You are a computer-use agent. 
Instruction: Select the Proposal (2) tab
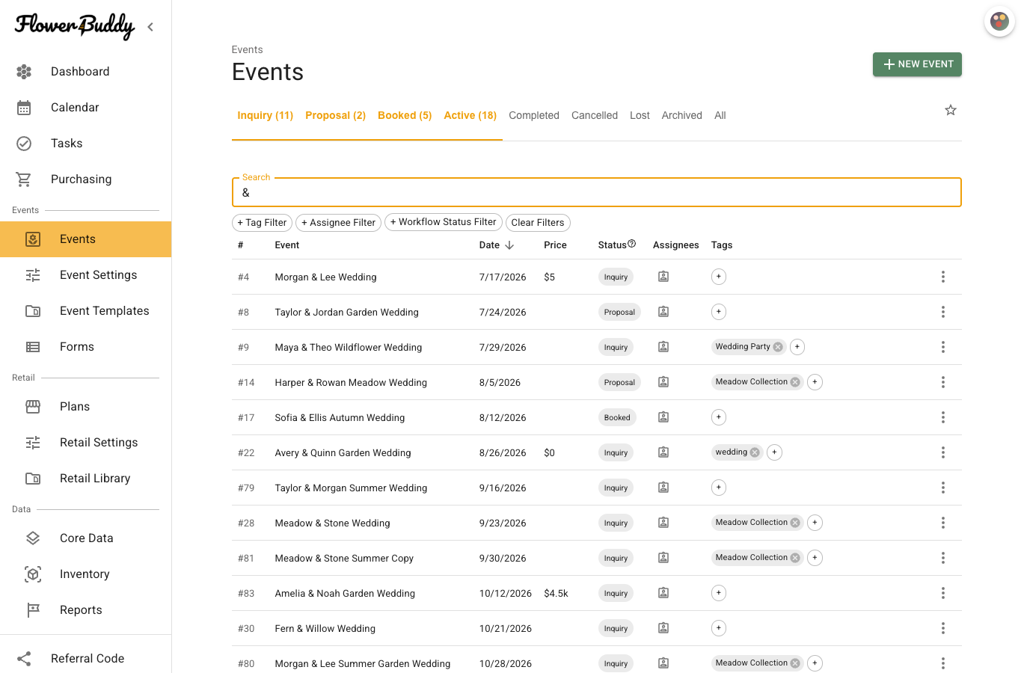coord(336,116)
